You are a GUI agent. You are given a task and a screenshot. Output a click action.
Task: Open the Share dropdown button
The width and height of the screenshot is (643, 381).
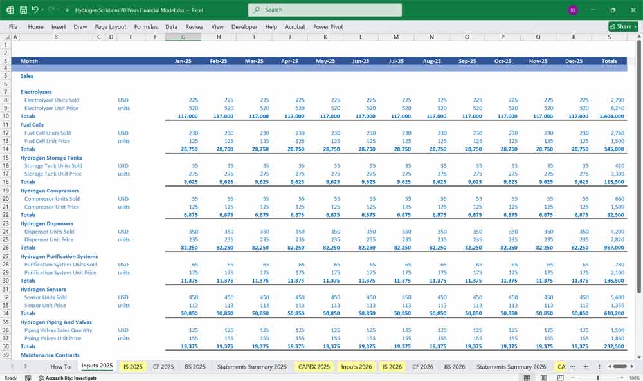pos(624,26)
